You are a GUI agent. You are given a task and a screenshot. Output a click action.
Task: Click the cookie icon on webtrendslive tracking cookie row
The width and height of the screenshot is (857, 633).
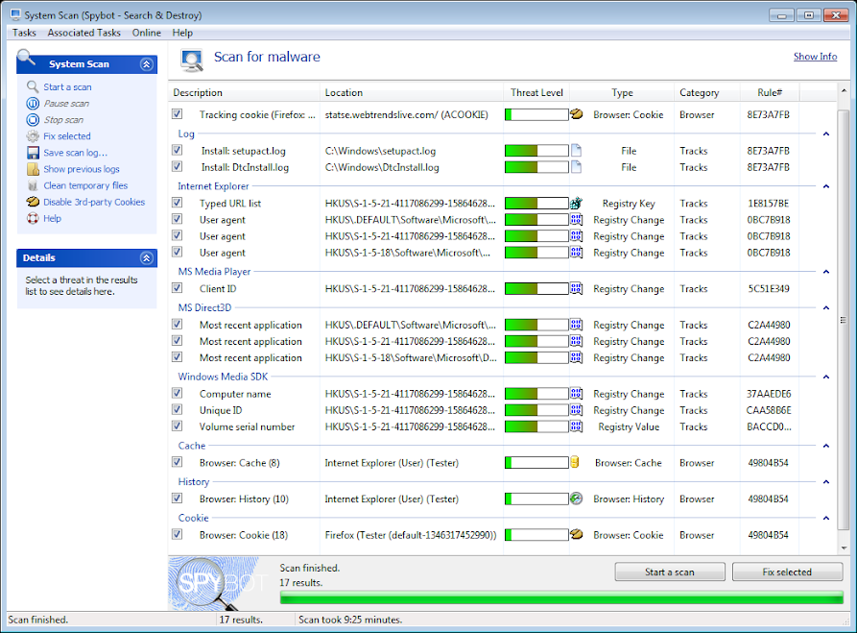point(576,114)
